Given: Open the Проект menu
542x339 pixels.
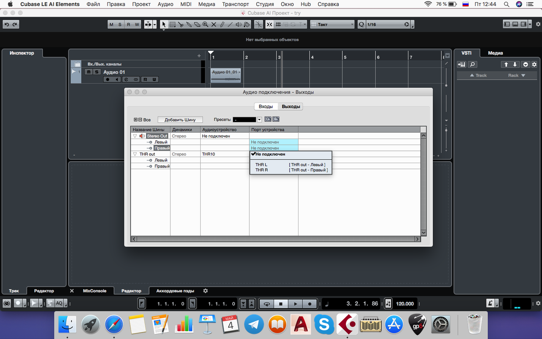Looking at the screenshot, I should pos(141,4).
